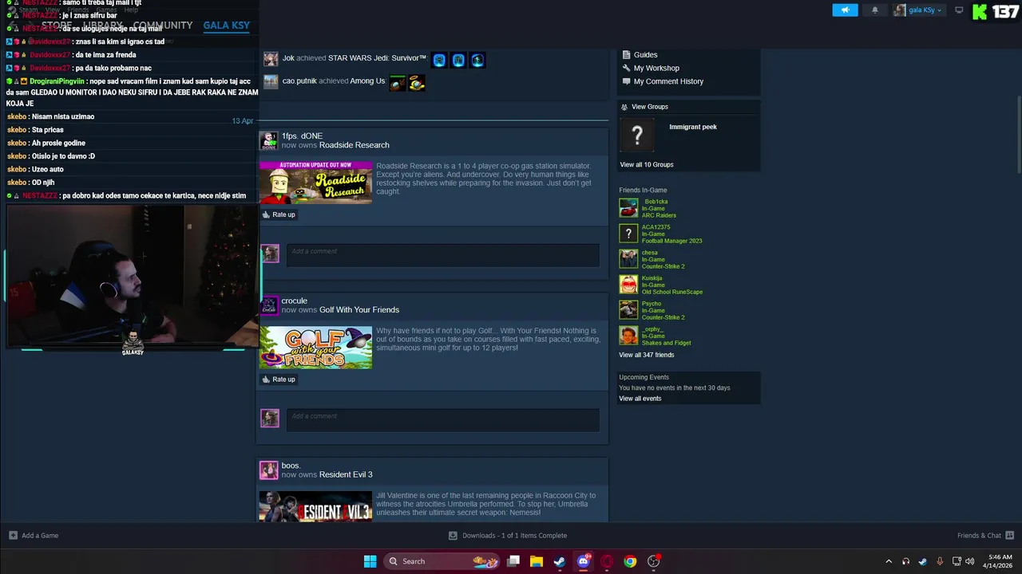The image size is (1022, 574).
Task: Click the taskbar Search box
Action: 442,561
